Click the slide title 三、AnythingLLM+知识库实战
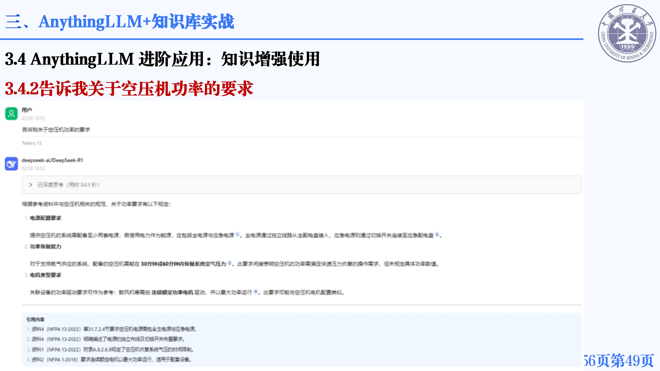Screen dimensions: 660x371 [x=120, y=22]
